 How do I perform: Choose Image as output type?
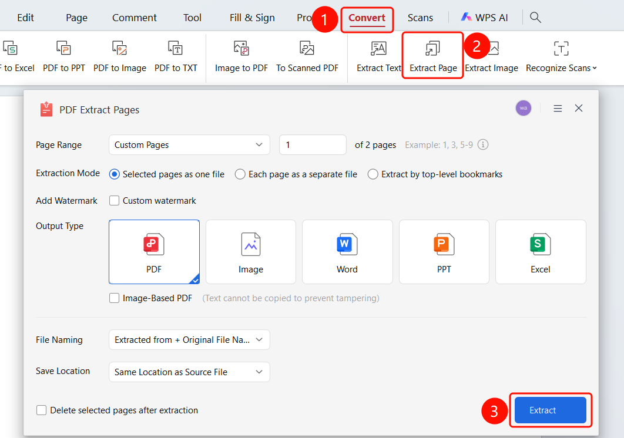click(x=251, y=252)
